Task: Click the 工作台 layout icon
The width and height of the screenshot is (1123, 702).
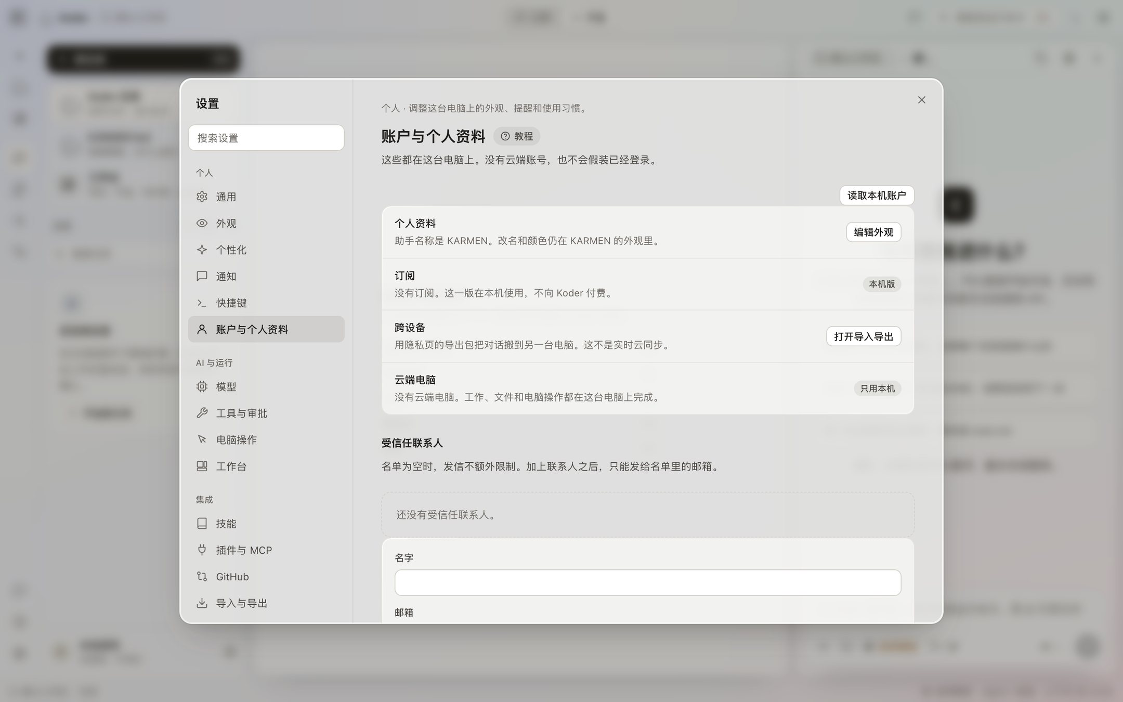Action: point(202,466)
